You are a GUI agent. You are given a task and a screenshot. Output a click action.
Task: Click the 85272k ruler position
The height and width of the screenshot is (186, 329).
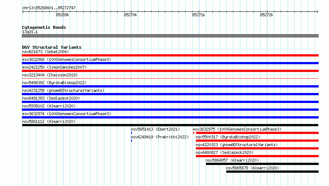click(267, 15)
